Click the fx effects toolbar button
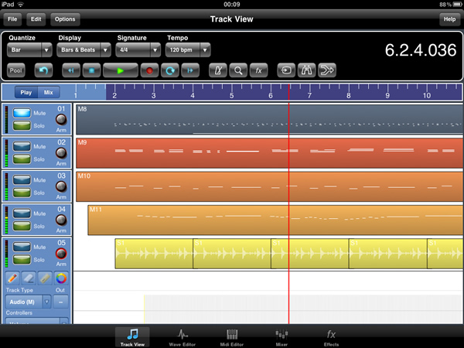This screenshot has height=348, width=464. point(258,70)
